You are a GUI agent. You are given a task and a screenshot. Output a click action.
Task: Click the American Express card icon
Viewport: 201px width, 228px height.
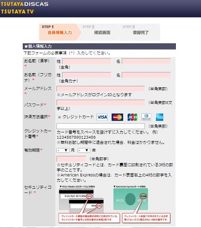point(160,117)
